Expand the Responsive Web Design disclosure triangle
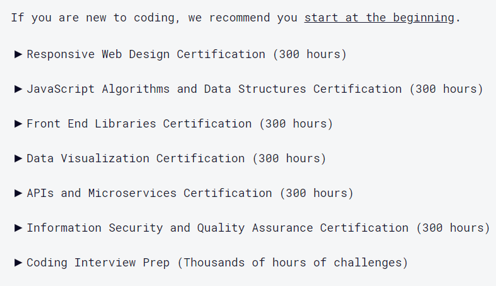This screenshot has width=496, height=286. [x=18, y=54]
